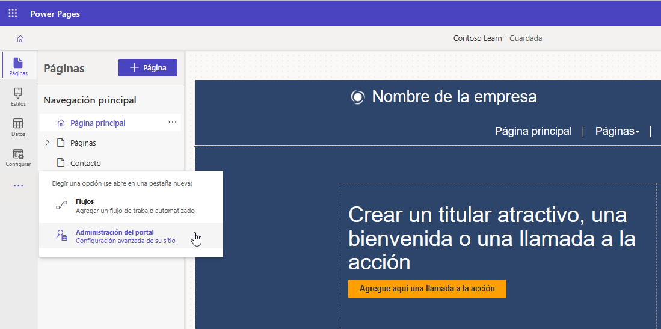Open the Páginas dropdown in the site navigation
Image resolution: width=661 pixels, height=329 pixels.
[x=617, y=132]
